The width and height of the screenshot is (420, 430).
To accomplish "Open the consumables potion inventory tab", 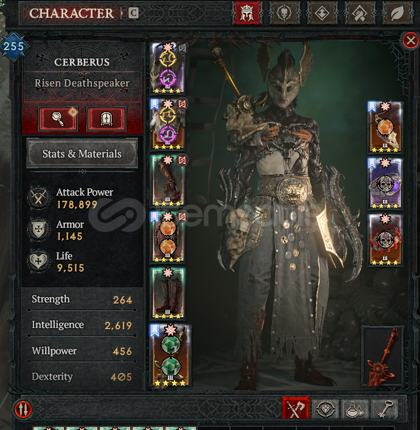I will [355, 409].
